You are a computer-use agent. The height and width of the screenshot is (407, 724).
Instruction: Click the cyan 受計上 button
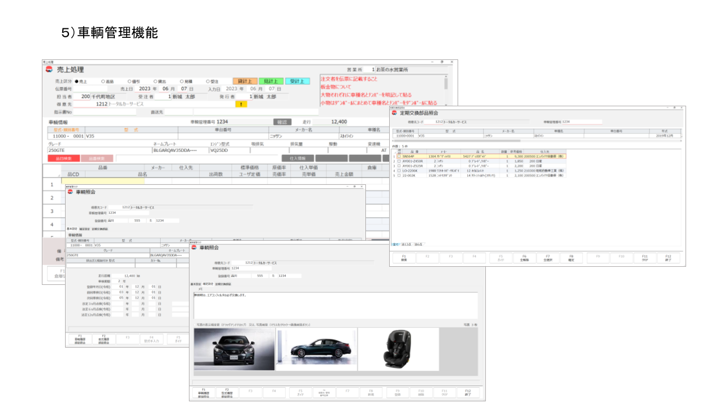[298, 81]
